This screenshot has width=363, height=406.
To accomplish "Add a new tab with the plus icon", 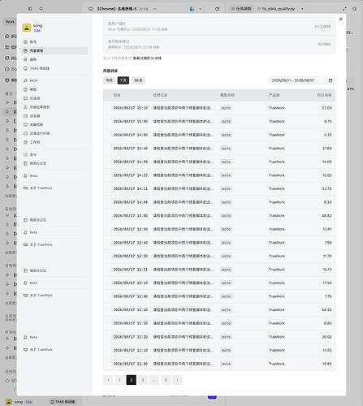I will pyautogui.click(x=302, y=9).
